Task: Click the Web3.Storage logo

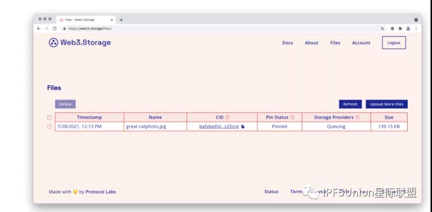Action: 80,43
